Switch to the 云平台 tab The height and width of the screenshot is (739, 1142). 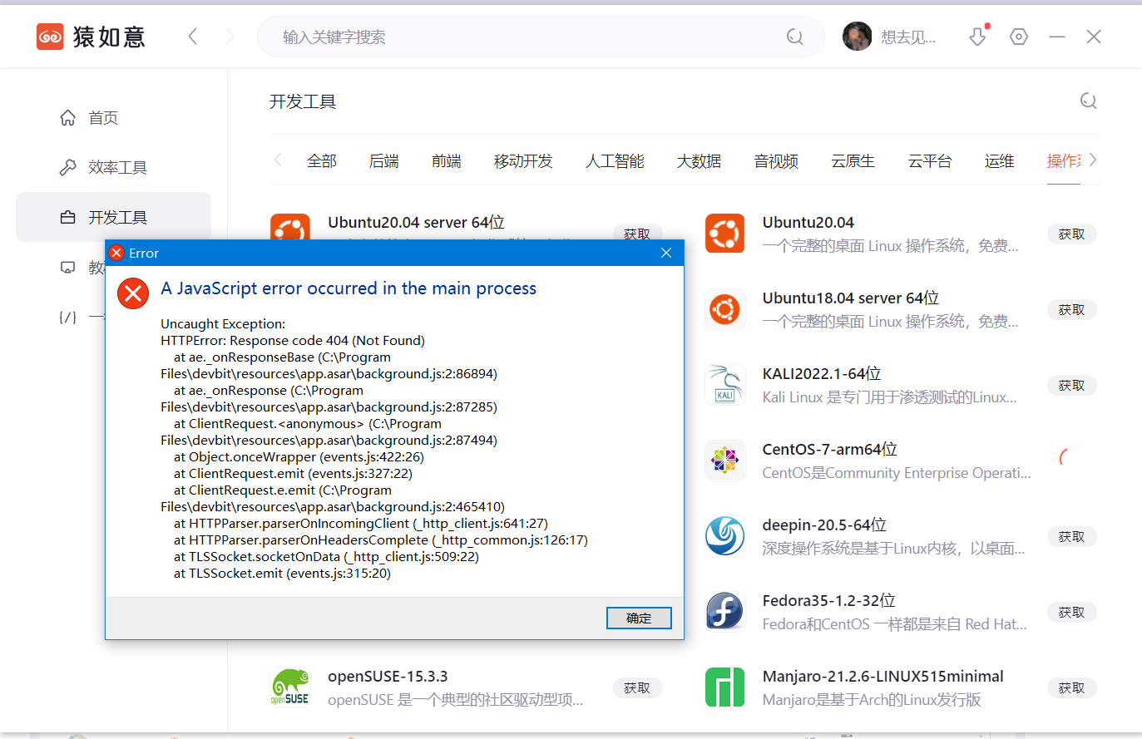tap(930, 160)
